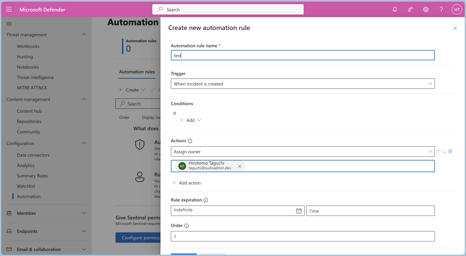The height and width of the screenshot is (256, 466).
Task: Open the Microsoft Defender settings gear
Action: [x=426, y=9]
